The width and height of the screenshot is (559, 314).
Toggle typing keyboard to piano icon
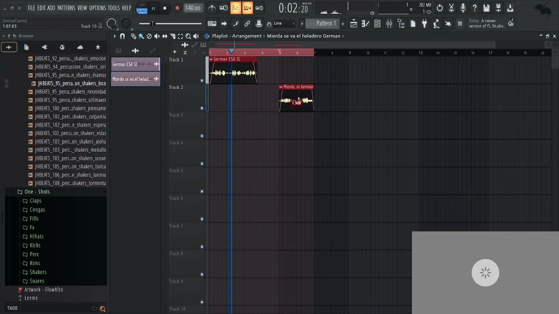(x=212, y=24)
